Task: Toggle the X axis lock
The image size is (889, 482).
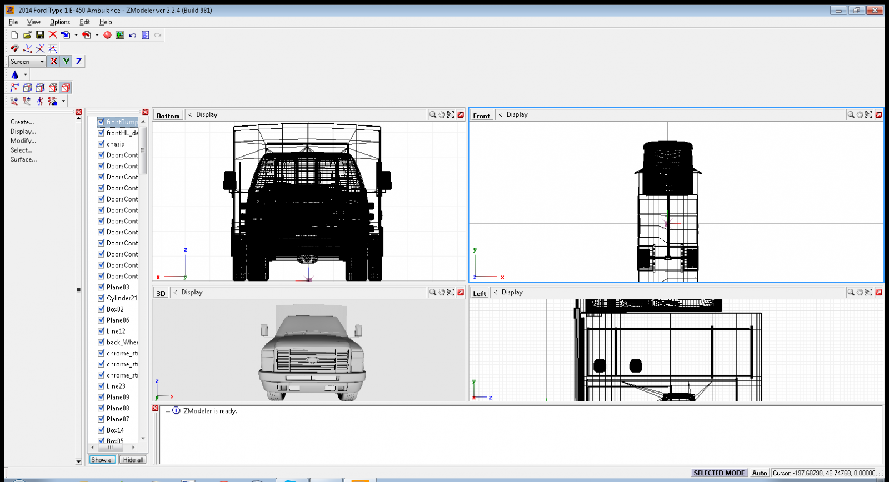Action: 53,61
